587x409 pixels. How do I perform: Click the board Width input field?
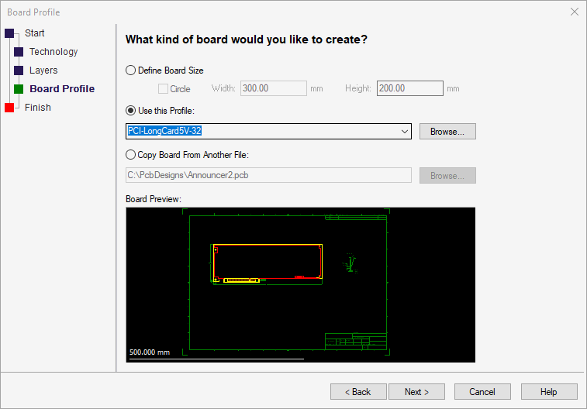point(273,88)
